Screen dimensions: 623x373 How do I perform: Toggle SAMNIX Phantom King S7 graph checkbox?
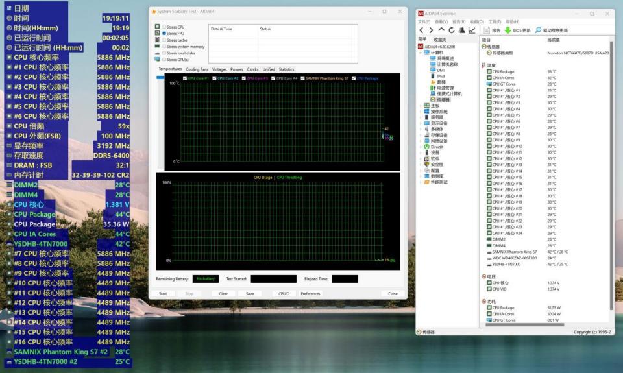pos(303,78)
